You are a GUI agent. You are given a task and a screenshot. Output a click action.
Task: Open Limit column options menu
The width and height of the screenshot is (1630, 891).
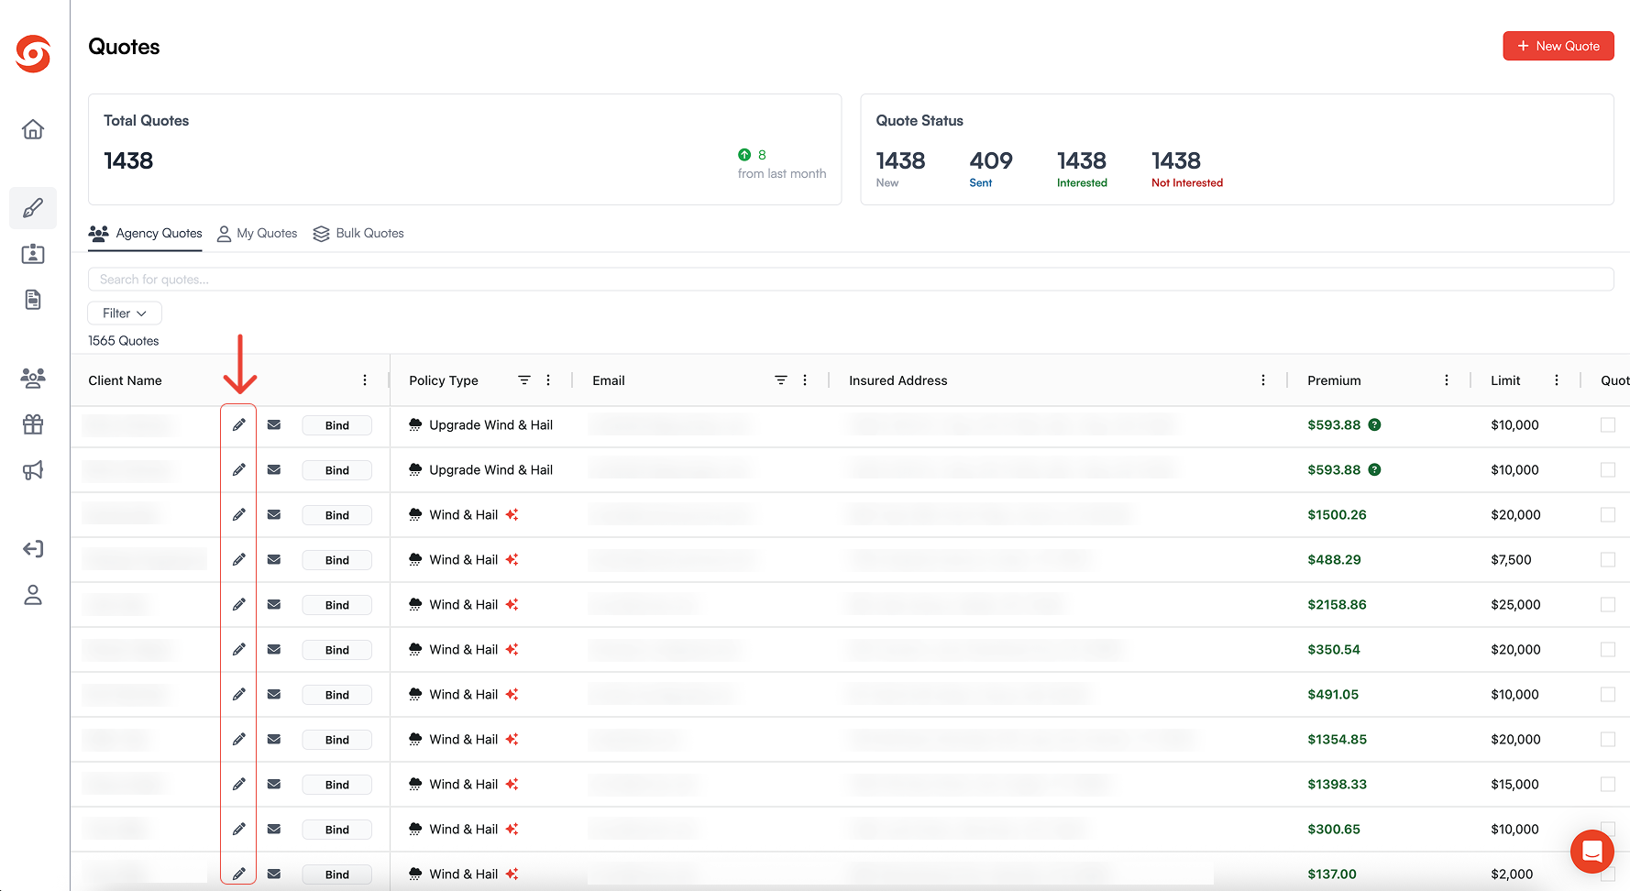click(x=1557, y=379)
